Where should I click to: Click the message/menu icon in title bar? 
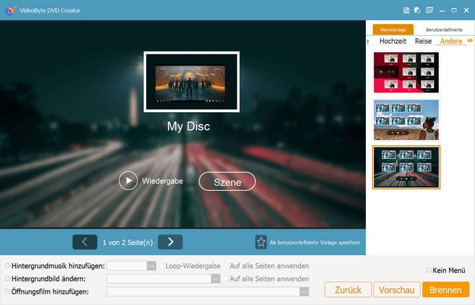click(x=429, y=10)
